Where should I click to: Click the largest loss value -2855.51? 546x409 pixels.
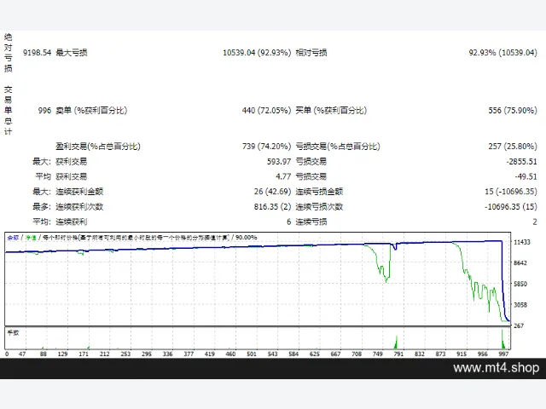(x=521, y=161)
